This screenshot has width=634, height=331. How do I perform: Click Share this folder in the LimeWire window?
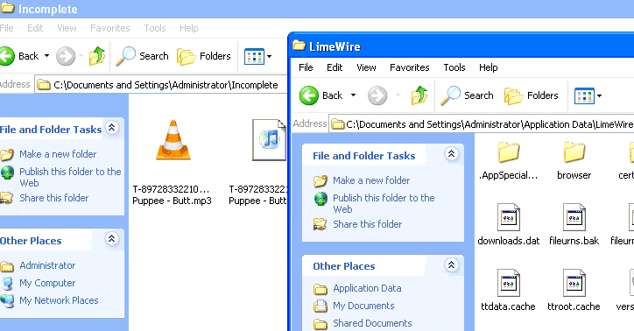click(367, 224)
